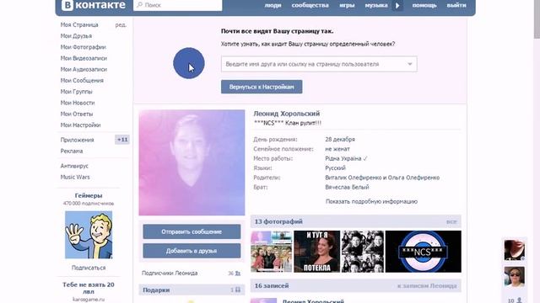Open the И ТУТ Я ПОТЕКЛА meme photo
This screenshot has height=303, width=540.
click(317, 252)
